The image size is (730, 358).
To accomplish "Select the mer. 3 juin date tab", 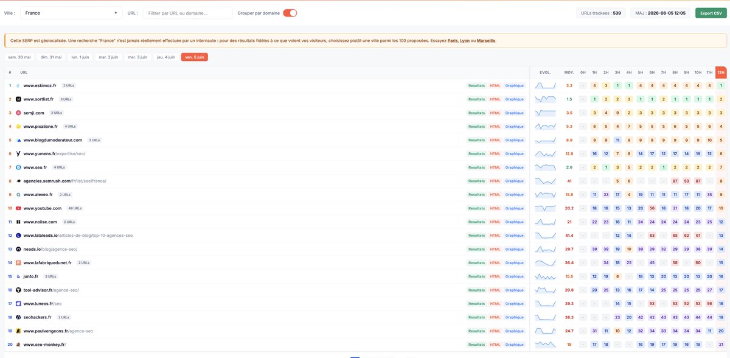I will pos(137,57).
